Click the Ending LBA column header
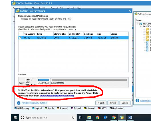Image resolution: width=151 pixels, height=121 pixels. point(76,34)
